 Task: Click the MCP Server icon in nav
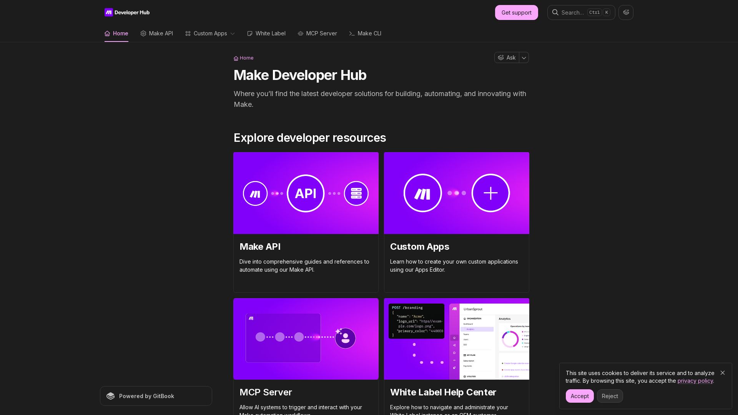pos(301,33)
